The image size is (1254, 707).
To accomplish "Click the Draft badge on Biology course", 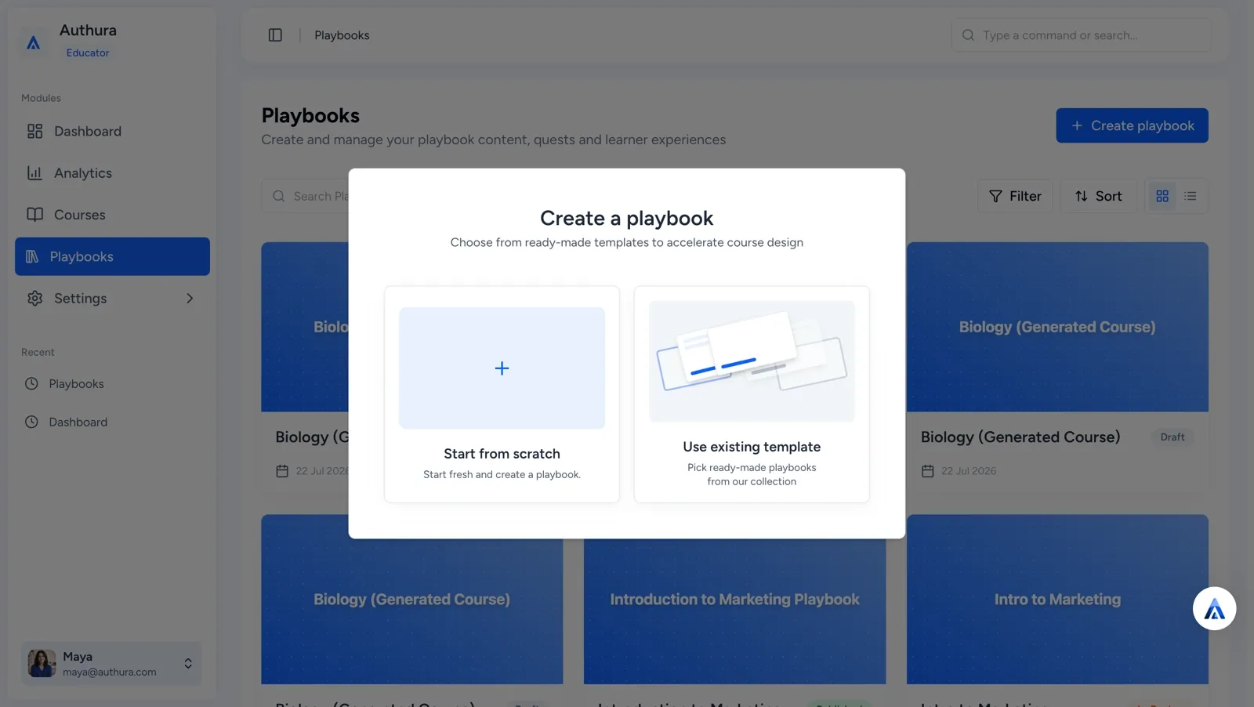I will tap(1172, 437).
